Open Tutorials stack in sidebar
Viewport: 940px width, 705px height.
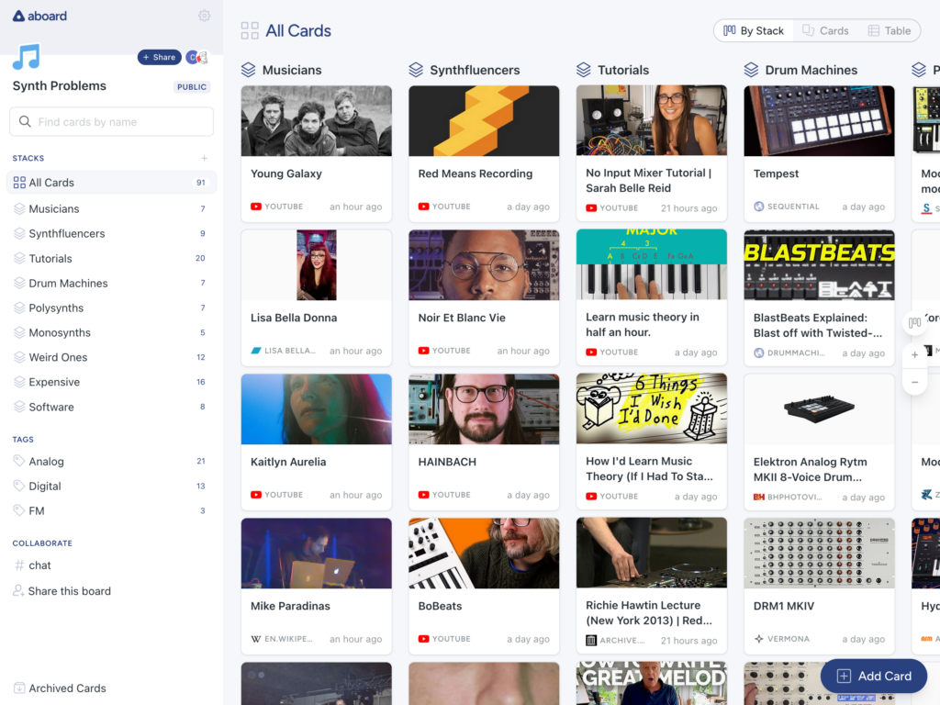[x=111, y=258]
